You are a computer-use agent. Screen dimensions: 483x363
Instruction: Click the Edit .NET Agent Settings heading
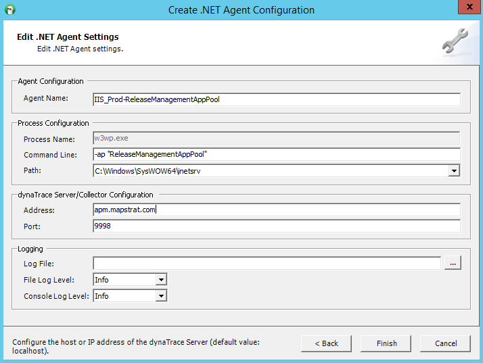[68, 37]
